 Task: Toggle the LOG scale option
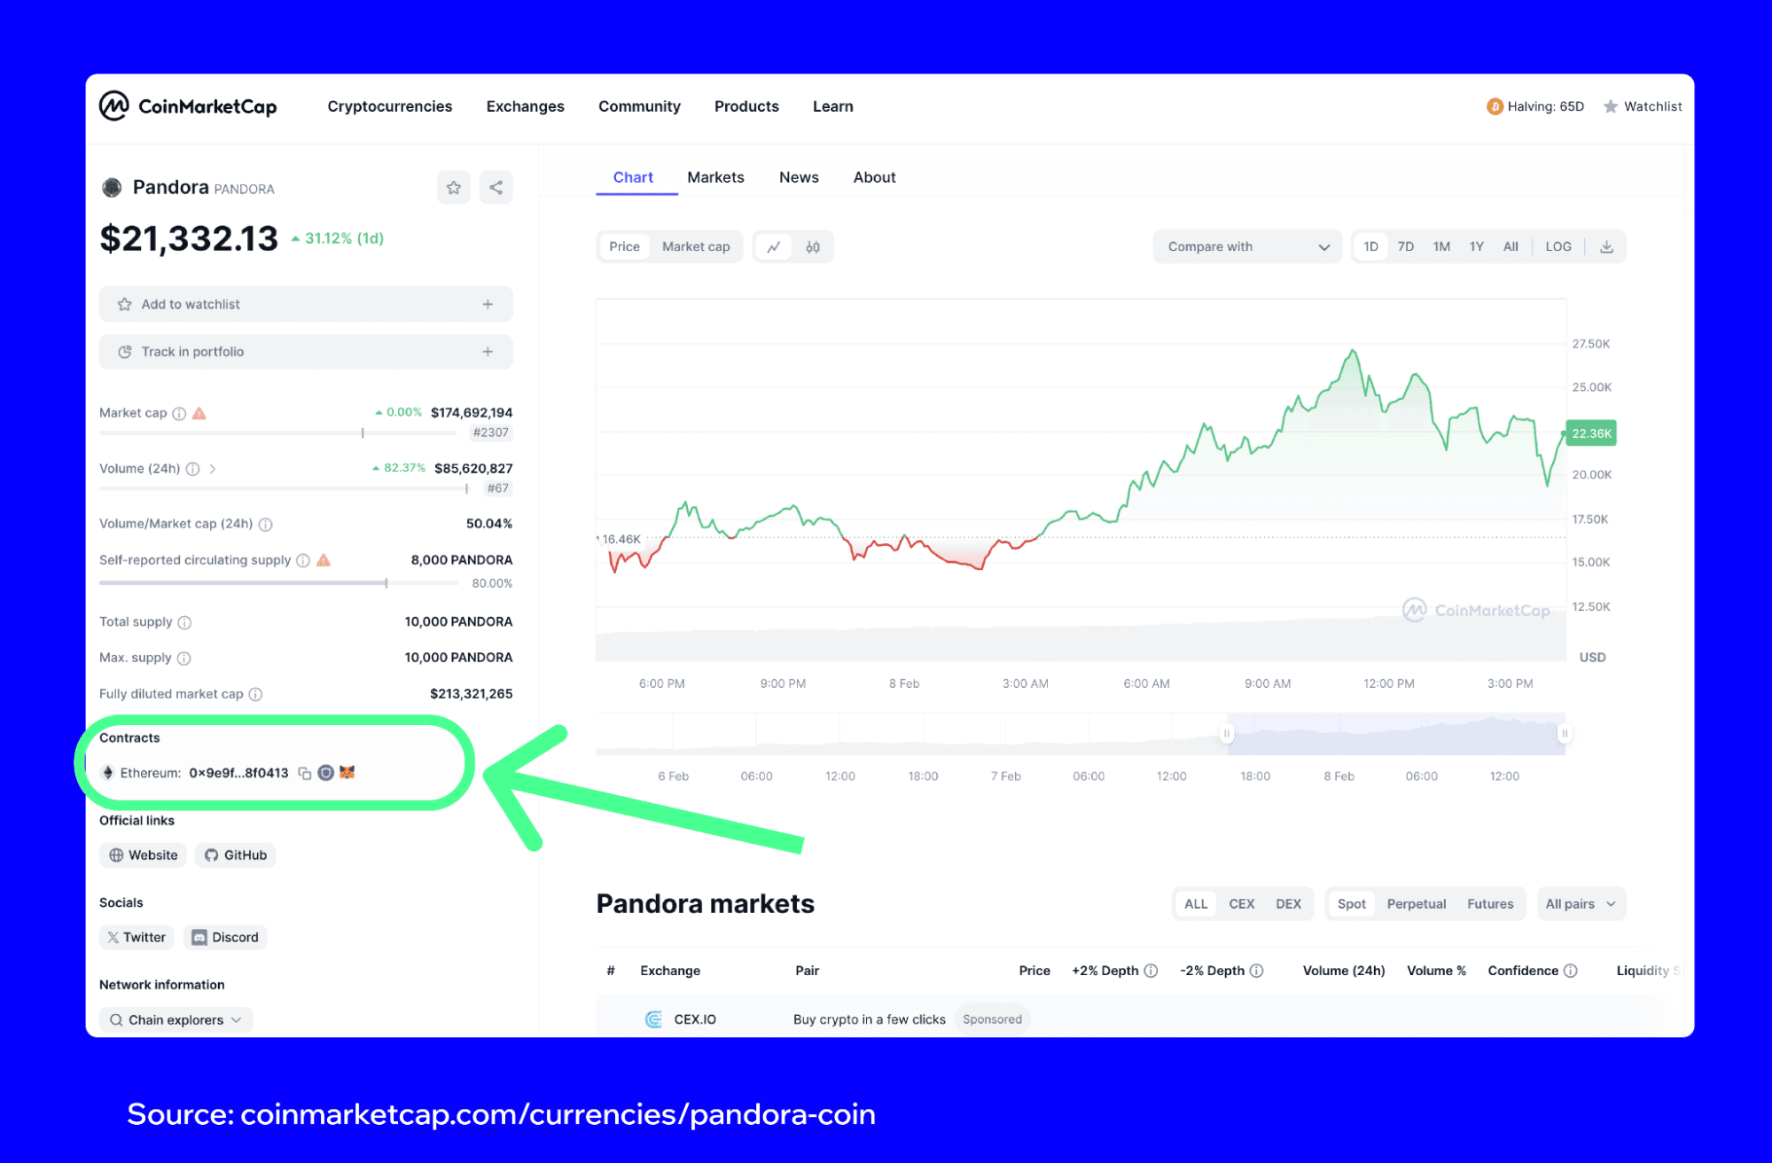click(1558, 246)
